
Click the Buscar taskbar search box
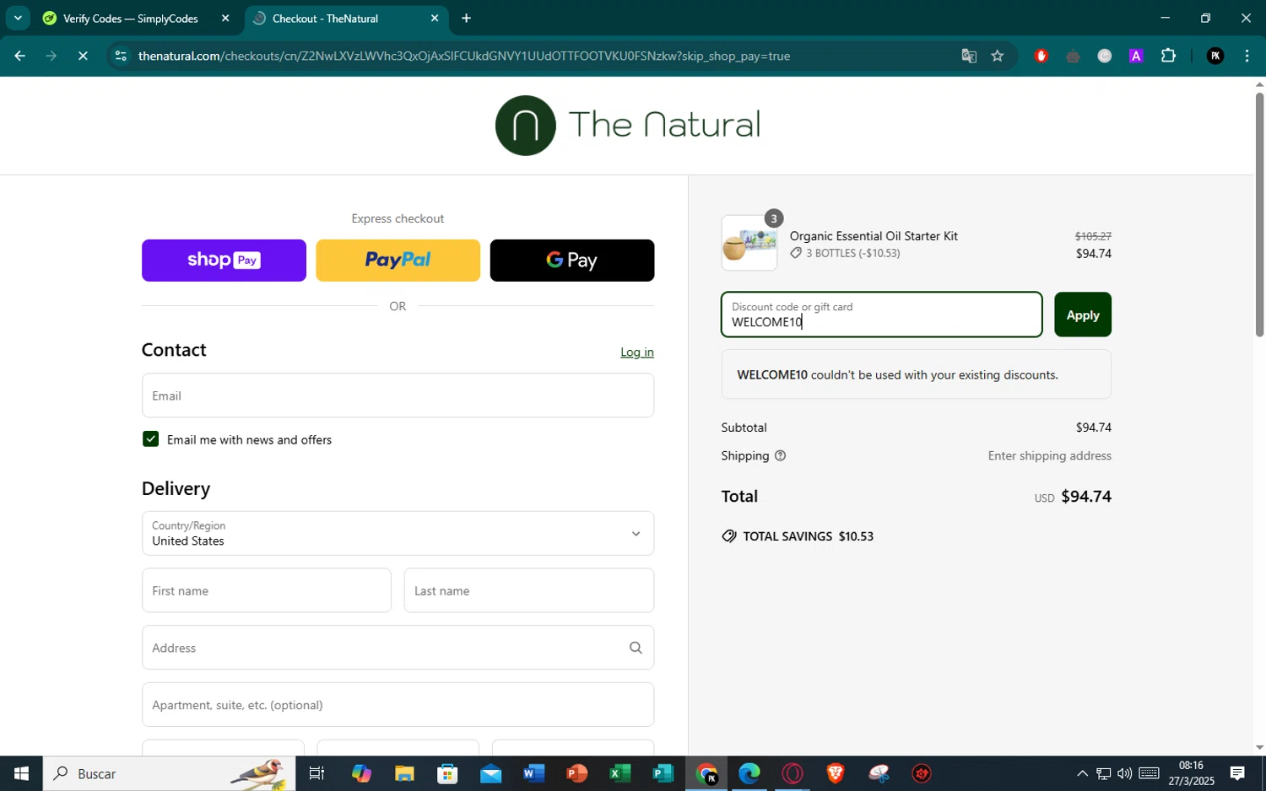[x=169, y=773]
